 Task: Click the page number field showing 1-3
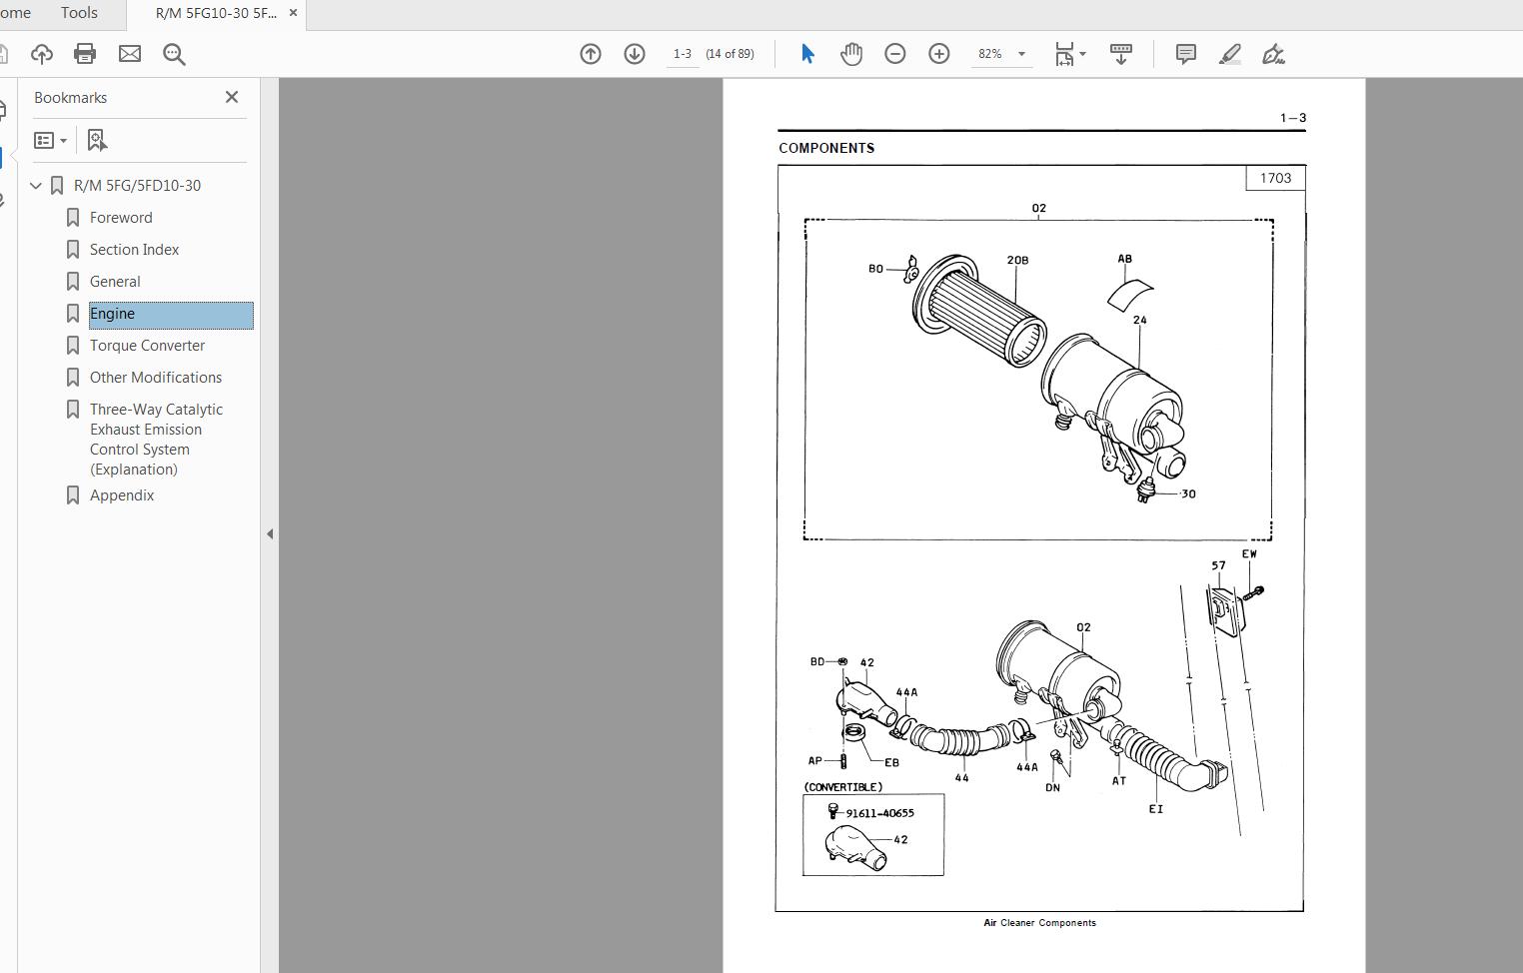tap(683, 54)
